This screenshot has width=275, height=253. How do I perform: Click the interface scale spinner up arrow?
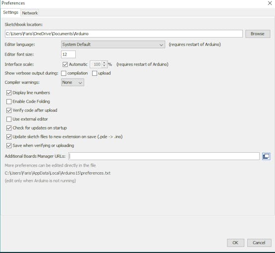(x=105, y=63)
